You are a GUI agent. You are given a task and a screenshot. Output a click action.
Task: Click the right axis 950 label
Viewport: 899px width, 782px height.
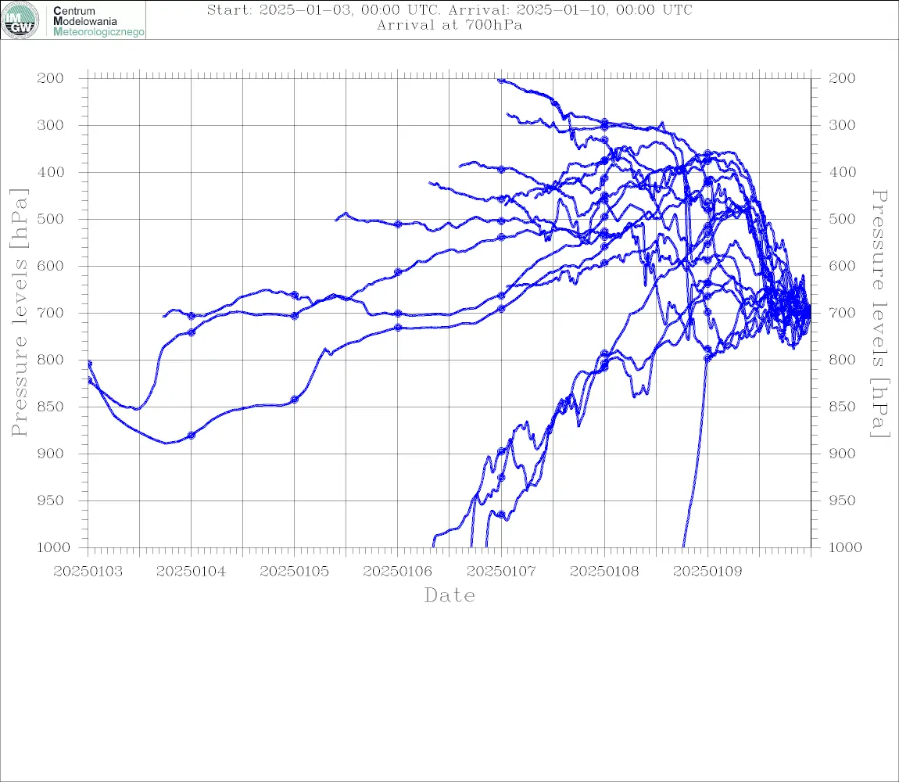point(842,500)
